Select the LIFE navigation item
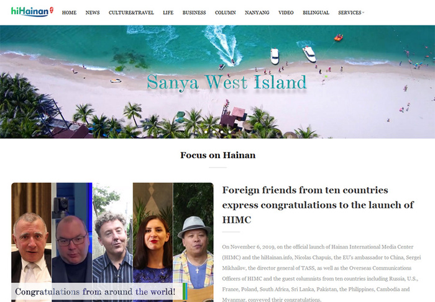435x302 pixels. pos(168,13)
